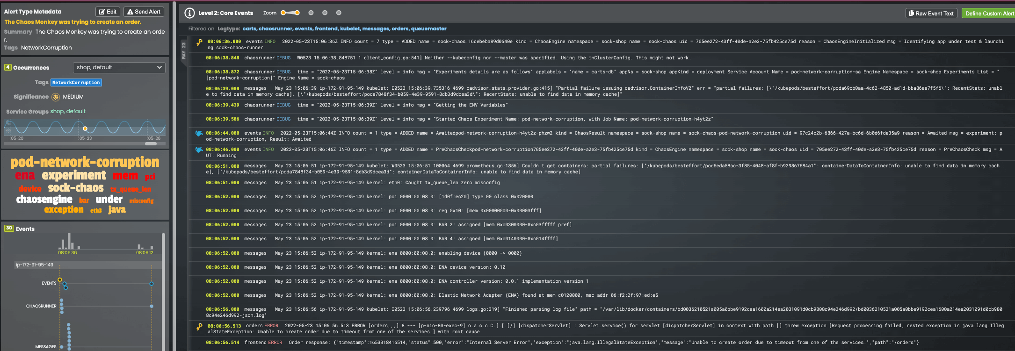Click the green 30 Events count badge
This screenshot has width=1015, height=351.
tap(9, 228)
